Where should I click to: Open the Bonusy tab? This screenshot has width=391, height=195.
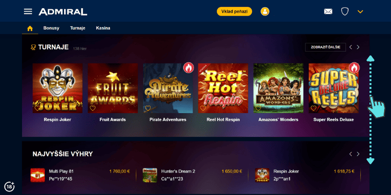[x=51, y=28]
